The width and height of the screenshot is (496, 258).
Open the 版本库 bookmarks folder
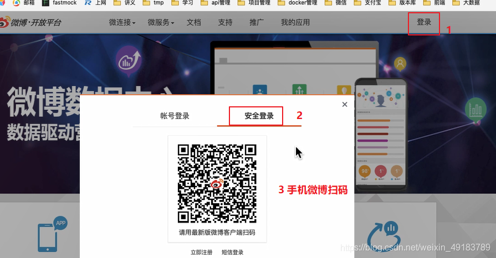(402, 3)
